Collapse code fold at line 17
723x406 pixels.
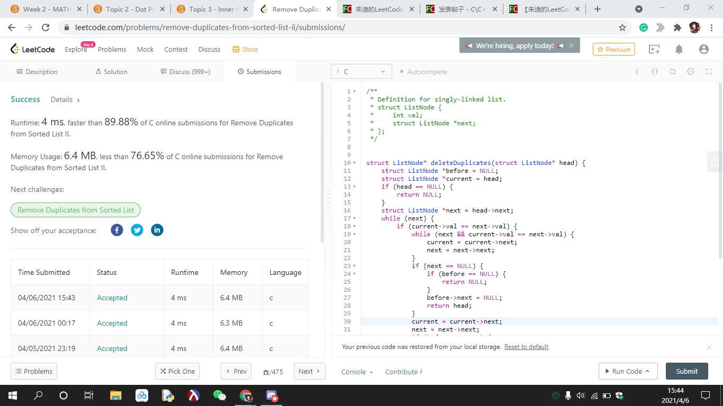coord(355,218)
